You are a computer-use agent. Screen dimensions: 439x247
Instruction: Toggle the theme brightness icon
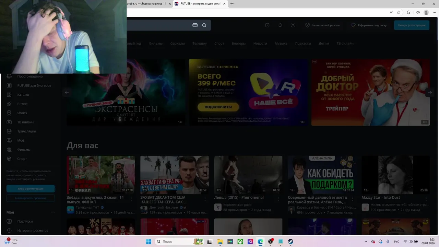point(293,25)
